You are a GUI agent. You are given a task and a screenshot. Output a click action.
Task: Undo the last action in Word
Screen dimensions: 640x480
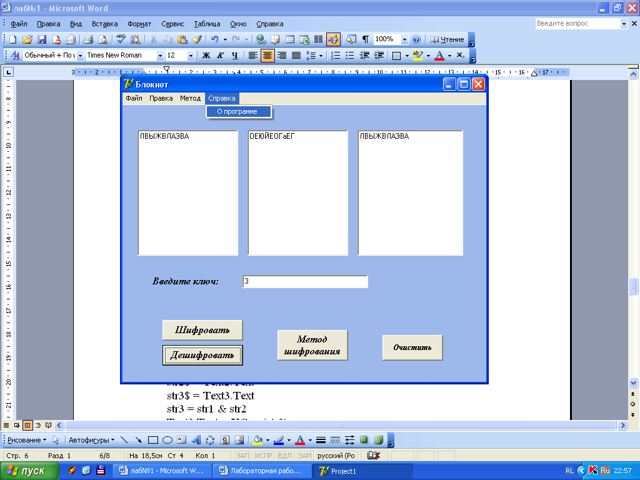point(215,39)
